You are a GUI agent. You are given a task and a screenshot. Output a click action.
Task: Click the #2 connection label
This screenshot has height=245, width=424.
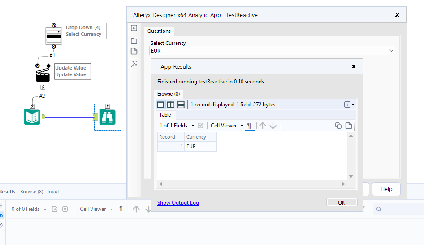(x=42, y=96)
